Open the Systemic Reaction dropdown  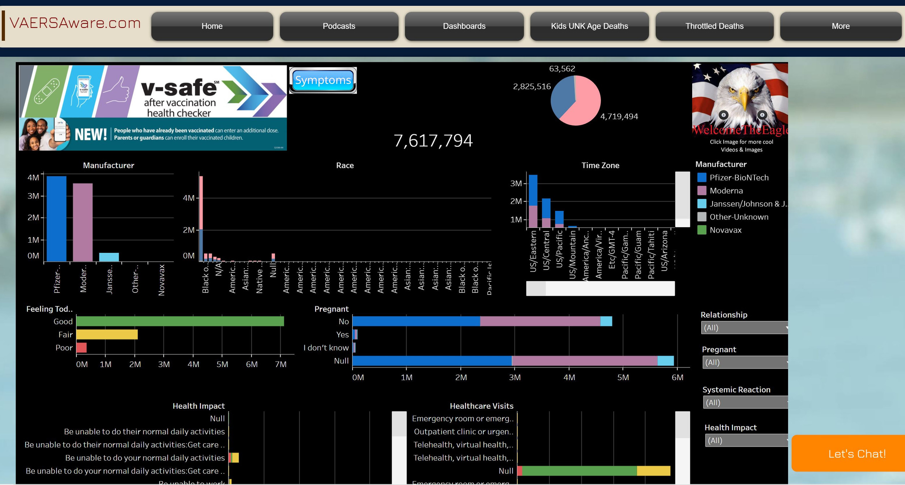click(x=745, y=403)
